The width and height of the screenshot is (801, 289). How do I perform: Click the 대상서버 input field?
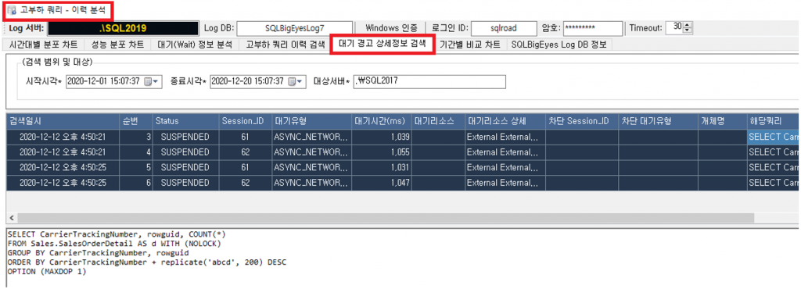tap(429, 81)
